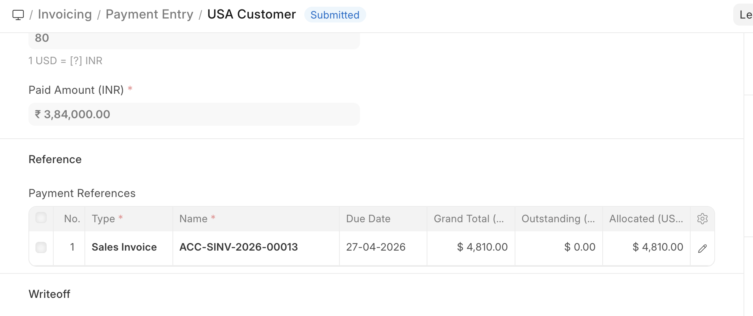Expand the Writeoff section
Screen dimensions: 753x316
(50, 294)
